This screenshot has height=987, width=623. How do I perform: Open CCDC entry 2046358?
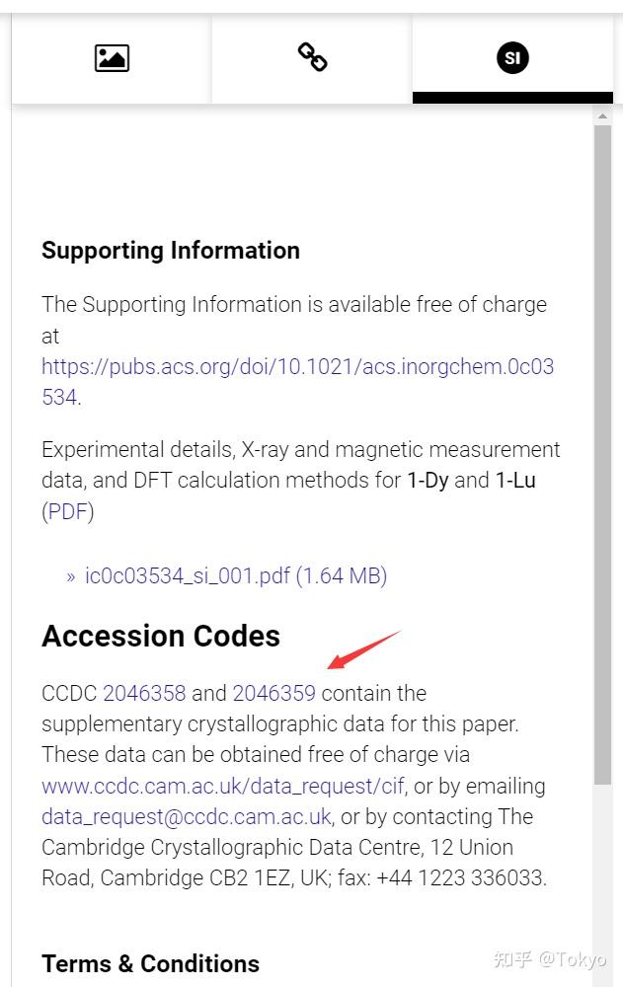tap(144, 693)
